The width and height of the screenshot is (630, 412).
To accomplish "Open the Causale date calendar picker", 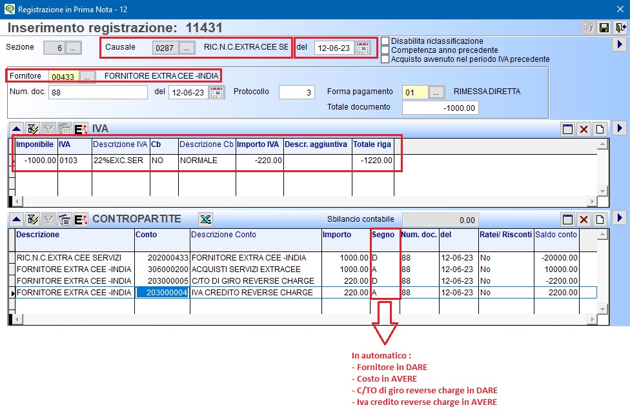I will click(362, 48).
